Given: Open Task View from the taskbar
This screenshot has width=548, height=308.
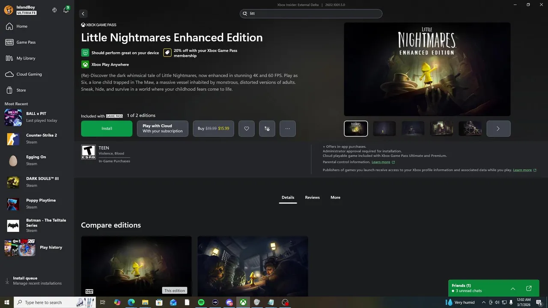Looking at the screenshot, I should (x=103, y=302).
